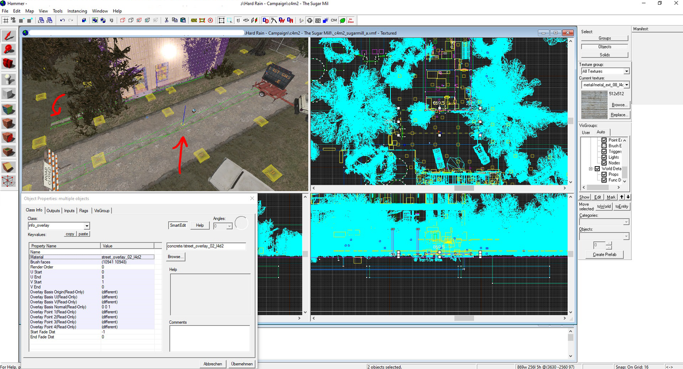Toggle the Brush Entities visgroup checkbox
This screenshot has width=683, height=369.
604,146
